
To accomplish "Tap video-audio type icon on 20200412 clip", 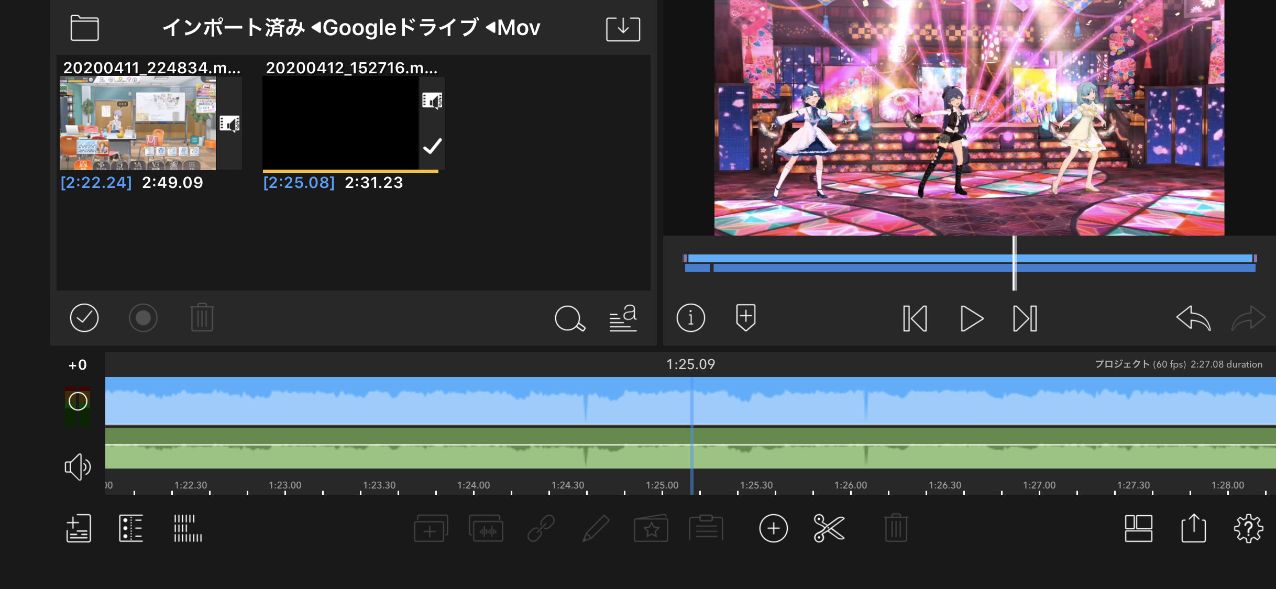I will (x=432, y=100).
